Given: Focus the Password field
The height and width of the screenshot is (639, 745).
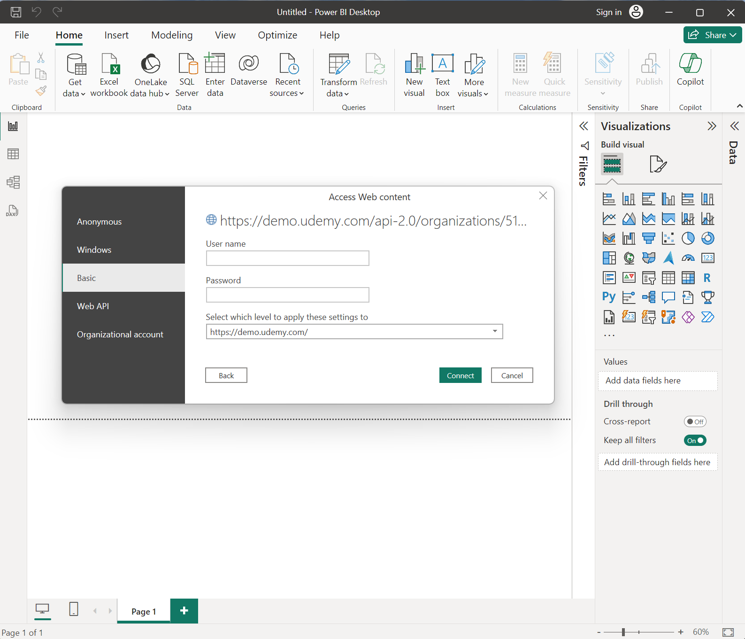Looking at the screenshot, I should click(x=287, y=295).
